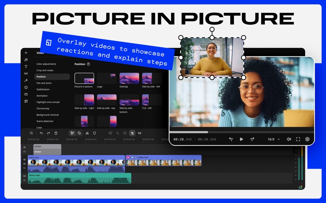Mute the Music.mp3 audio track
The width and height of the screenshot is (326, 203).
24,176
